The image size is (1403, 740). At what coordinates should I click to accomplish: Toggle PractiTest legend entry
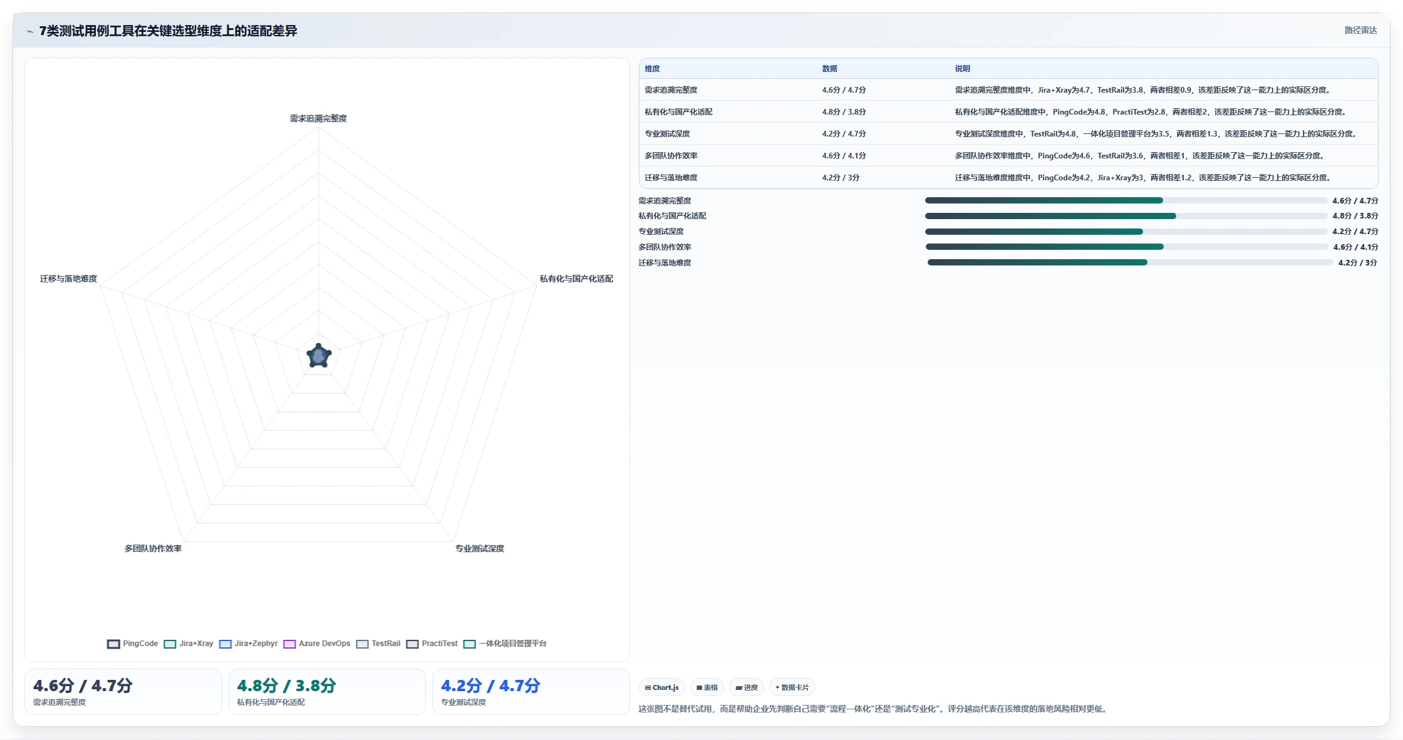coord(432,644)
